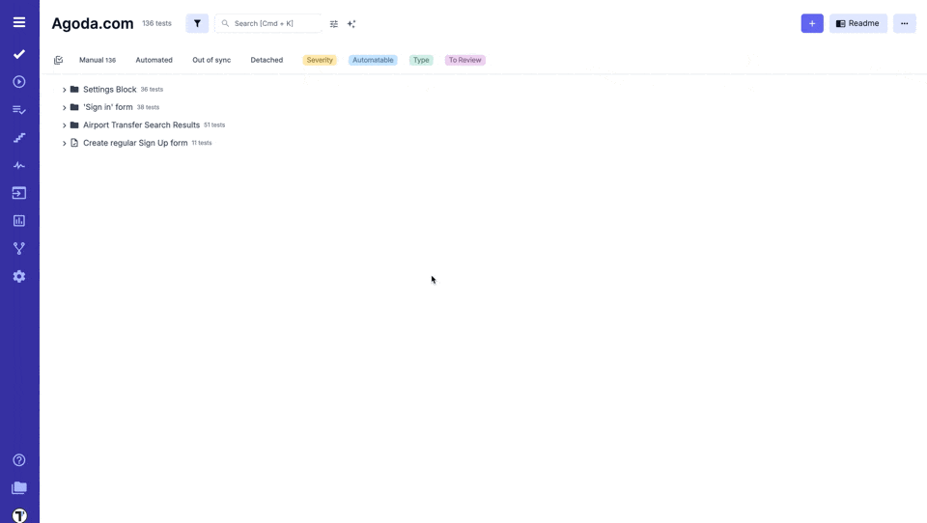The image size is (927, 523).
Task: Open search options sliders icon
Action: click(x=334, y=24)
